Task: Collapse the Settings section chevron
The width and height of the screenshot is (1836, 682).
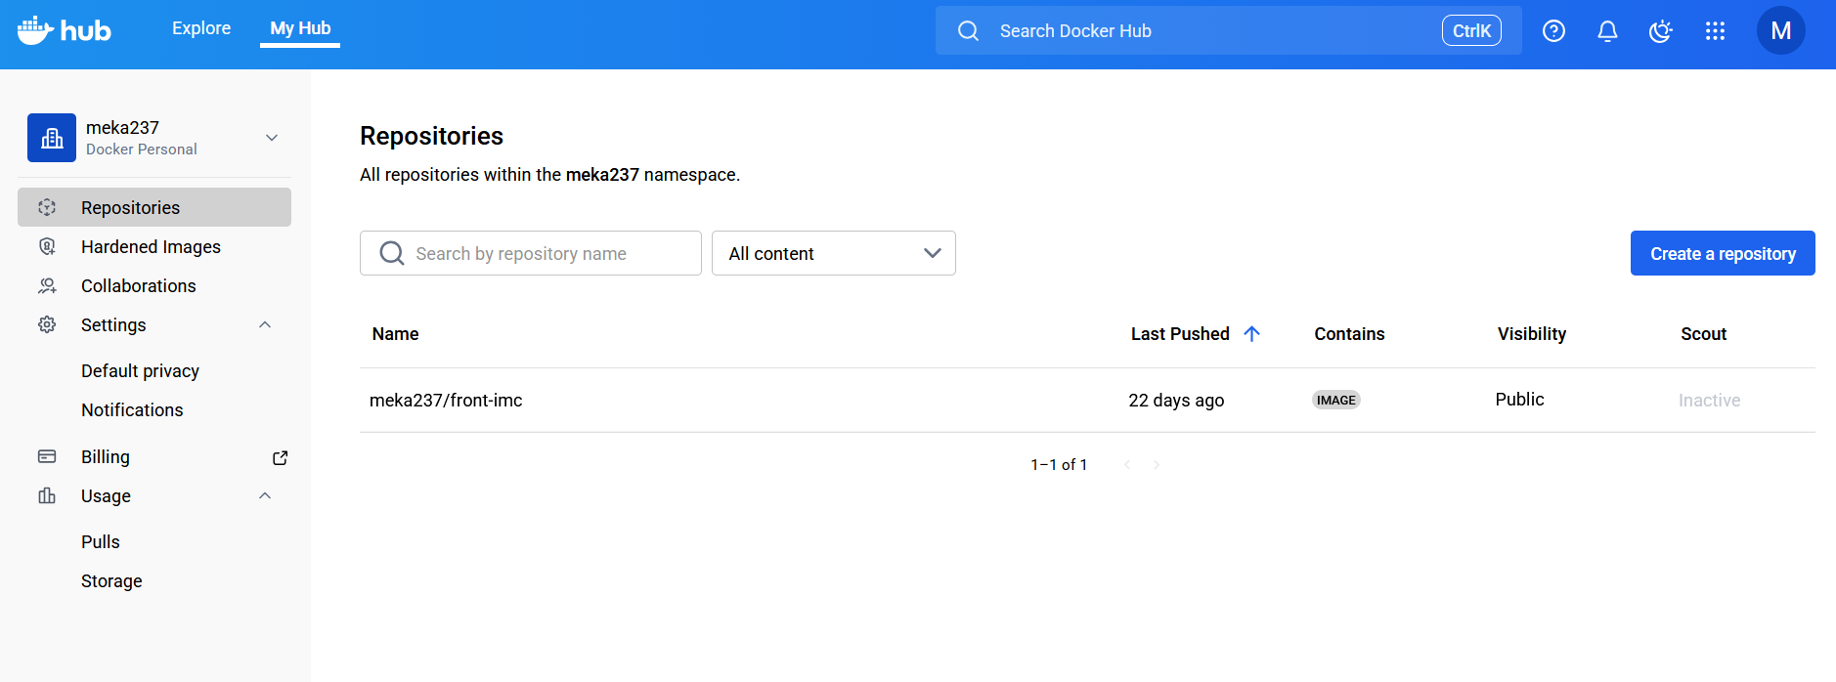Action: pyautogui.click(x=265, y=324)
